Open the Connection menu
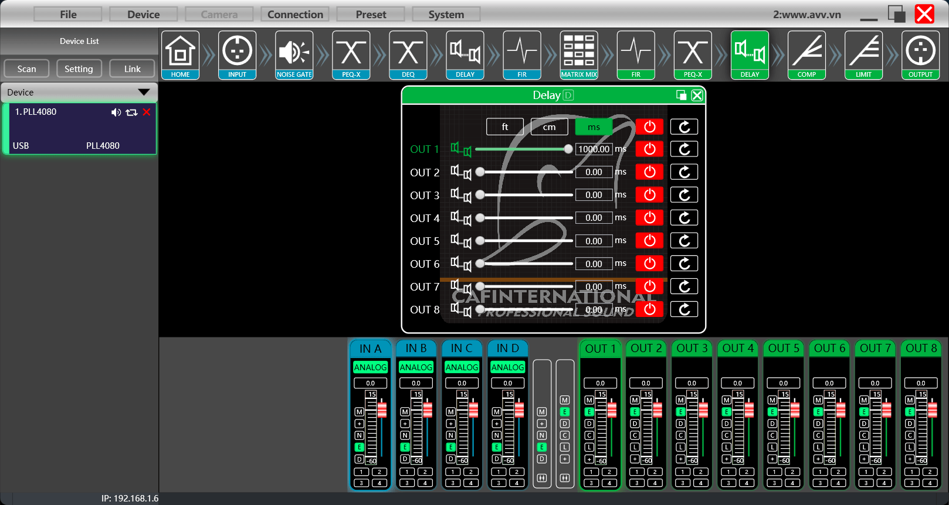This screenshot has width=949, height=505. click(x=295, y=15)
